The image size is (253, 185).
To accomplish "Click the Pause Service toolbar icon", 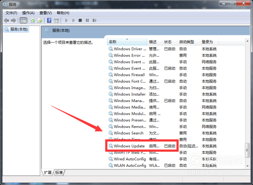I will tap(87, 20).
